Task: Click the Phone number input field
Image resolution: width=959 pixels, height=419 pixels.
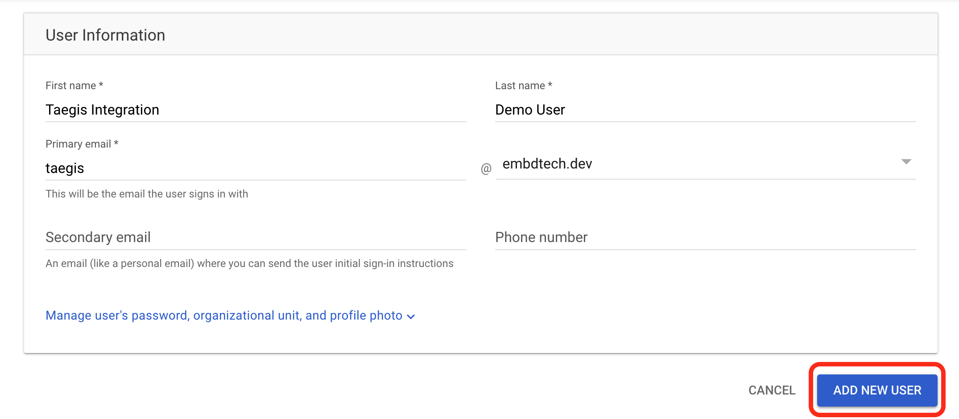Action: 705,237
